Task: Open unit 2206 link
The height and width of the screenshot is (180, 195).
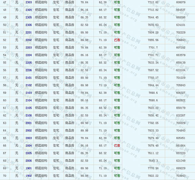Action: 29,70
